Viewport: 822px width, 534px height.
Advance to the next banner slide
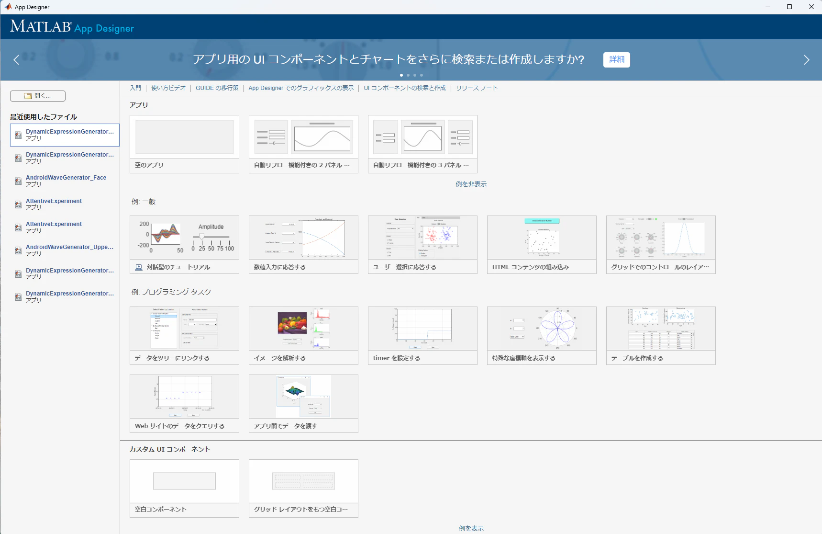click(x=806, y=60)
